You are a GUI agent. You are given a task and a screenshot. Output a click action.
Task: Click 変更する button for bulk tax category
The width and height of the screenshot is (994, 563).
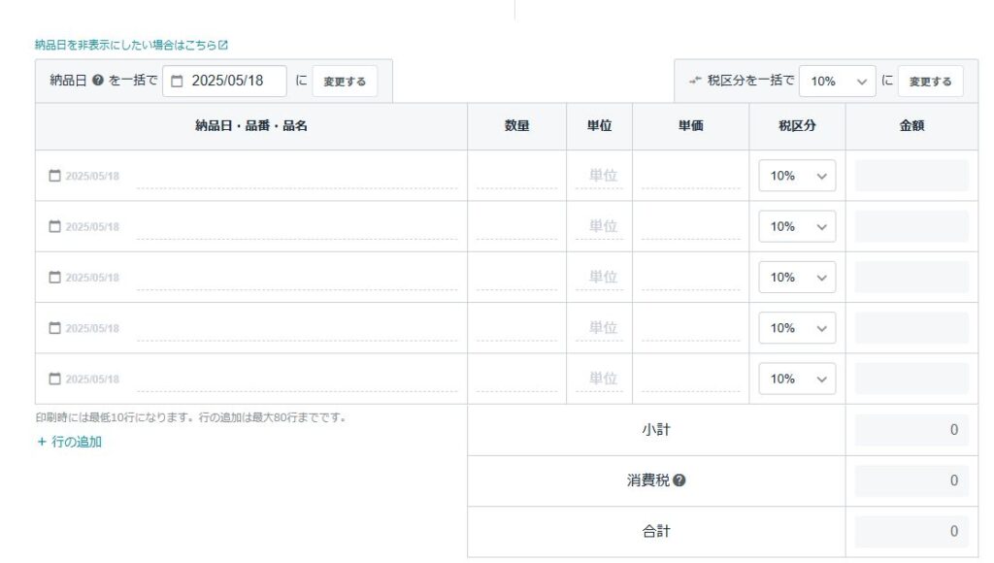tap(931, 82)
